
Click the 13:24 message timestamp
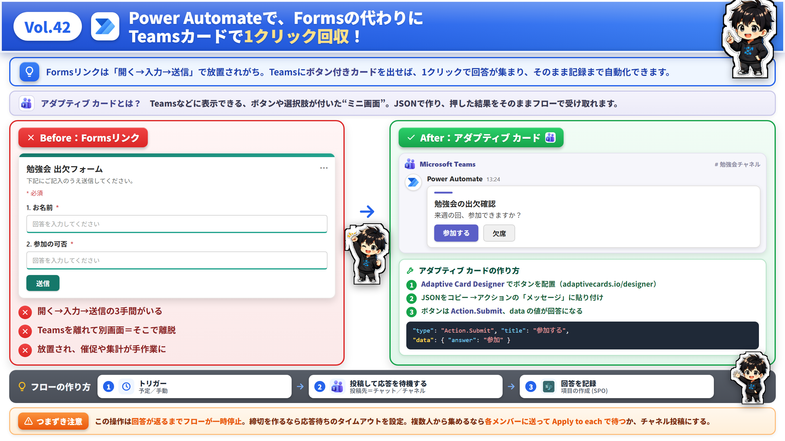(x=493, y=179)
